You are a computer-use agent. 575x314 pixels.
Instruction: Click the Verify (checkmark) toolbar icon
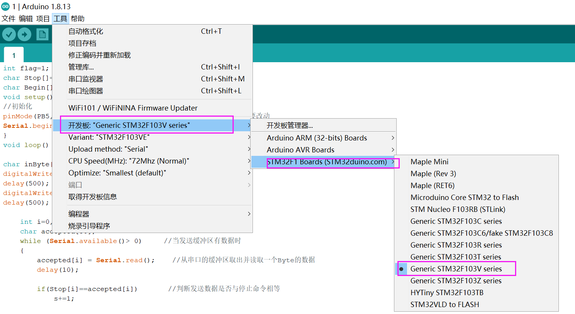pyautogui.click(x=9, y=34)
